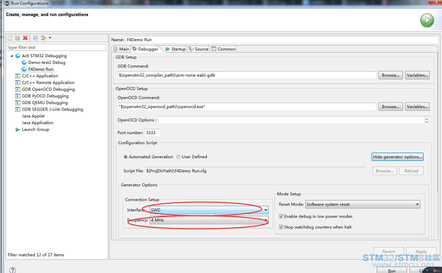Open the filter launch configurations icon
Viewport: 442px width, 273px height.
click(43, 38)
